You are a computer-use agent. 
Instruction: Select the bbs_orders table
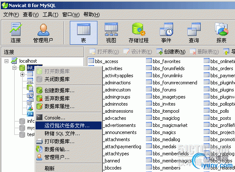point(219,68)
